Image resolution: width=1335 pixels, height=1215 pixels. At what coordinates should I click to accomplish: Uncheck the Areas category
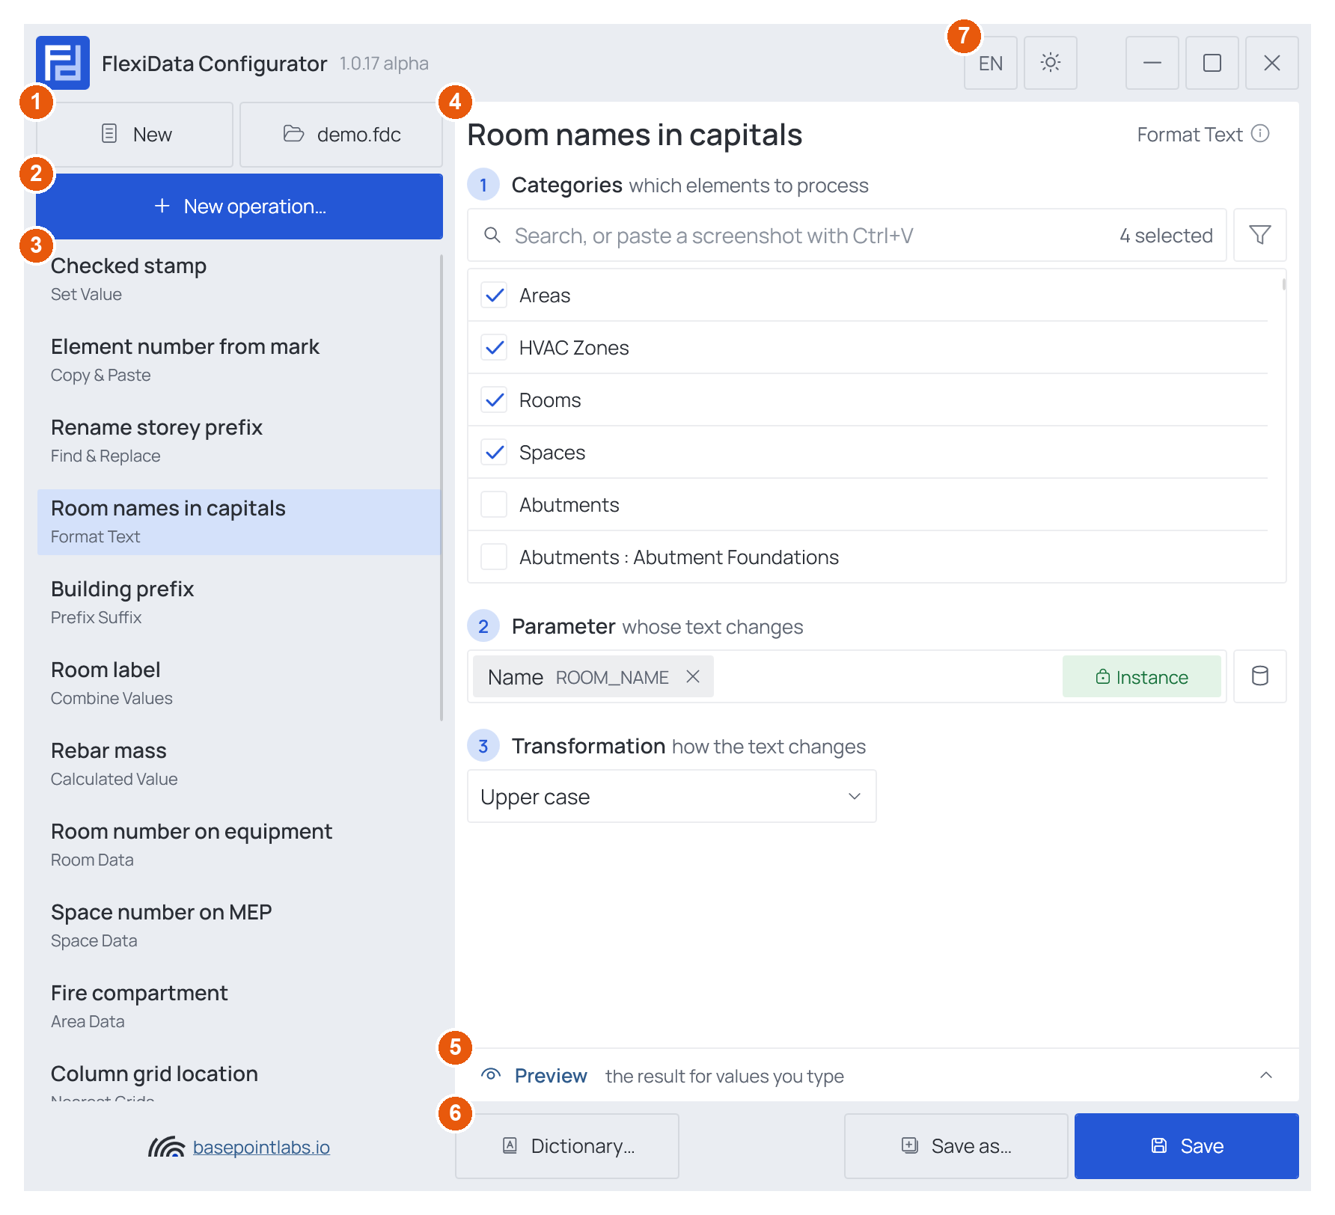[x=494, y=296]
